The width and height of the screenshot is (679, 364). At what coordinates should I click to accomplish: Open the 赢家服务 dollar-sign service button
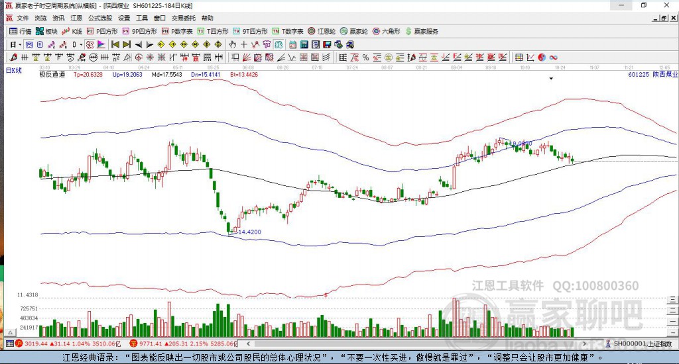pyautogui.click(x=422, y=31)
